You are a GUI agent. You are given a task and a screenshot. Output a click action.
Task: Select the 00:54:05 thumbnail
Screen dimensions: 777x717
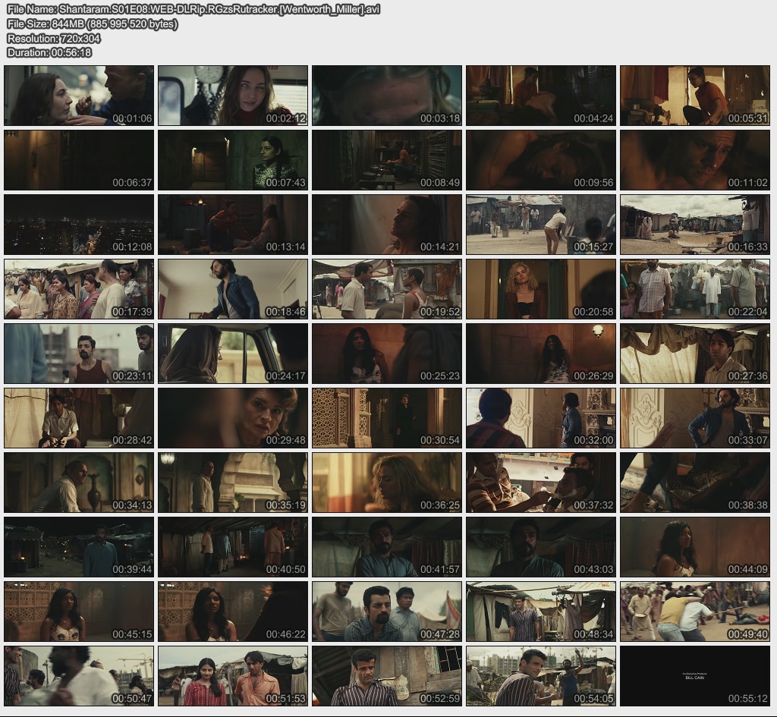[x=540, y=676]
